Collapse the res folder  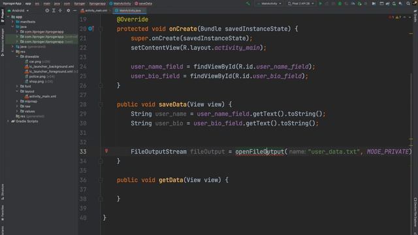pos(13,52)
